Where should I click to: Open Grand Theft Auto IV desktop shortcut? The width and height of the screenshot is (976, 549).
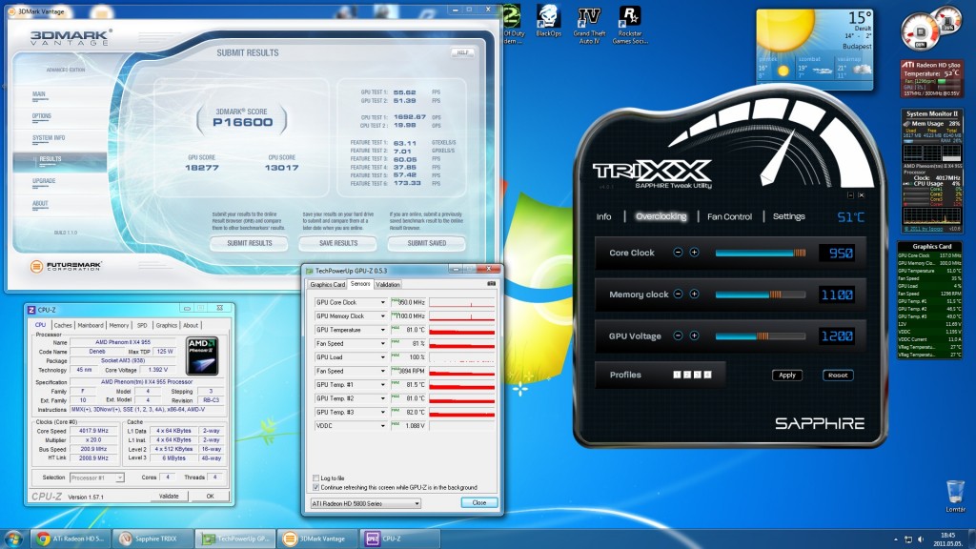coord(589,25)
